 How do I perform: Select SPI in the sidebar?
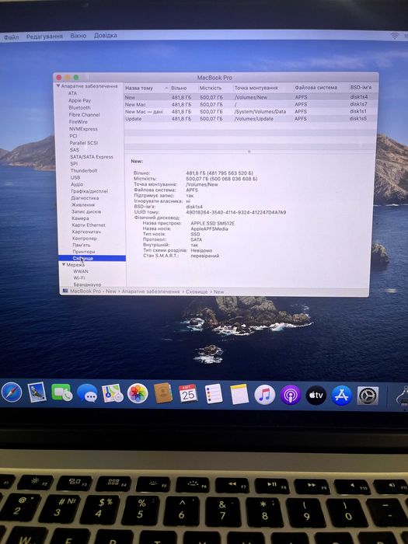(x=74, y=163)
